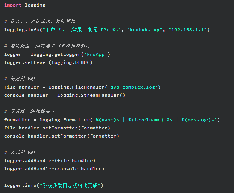Click the comment "# 推荐：延迟格式化，性能更优"
The height and width of the screenshot is (193, 234).
click(x=40, y=22)
